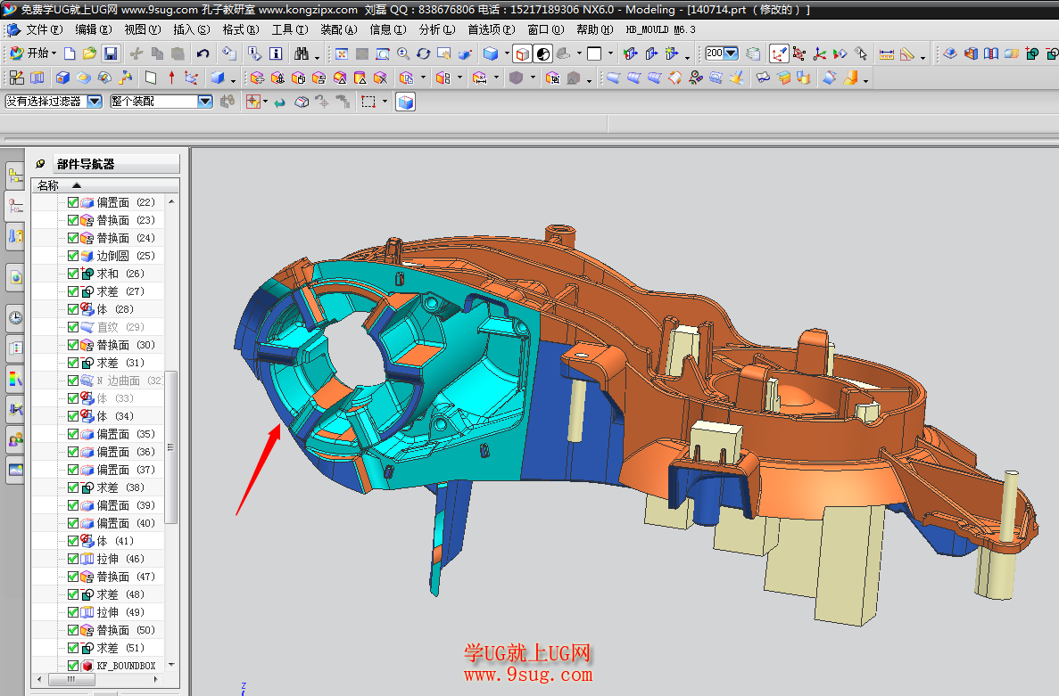Uncheck the 体 (34) feature checkbox
This screenshot has width=1059, height=696.
pos(73,416)
